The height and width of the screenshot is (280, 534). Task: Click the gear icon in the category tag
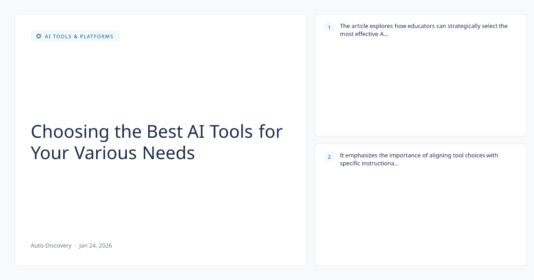[x=39, y=36]
